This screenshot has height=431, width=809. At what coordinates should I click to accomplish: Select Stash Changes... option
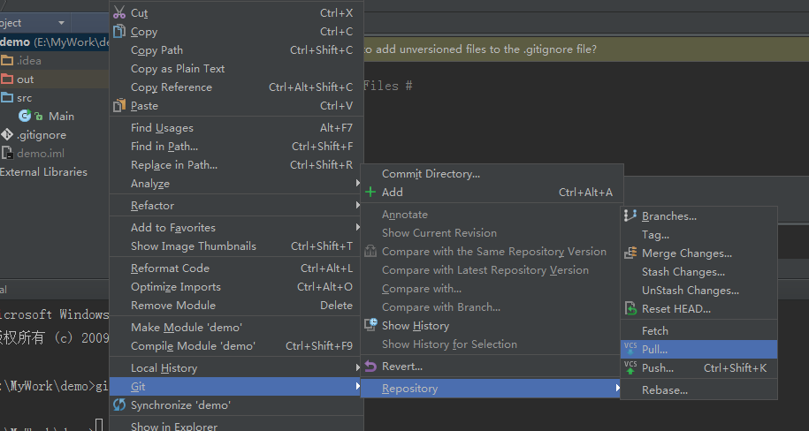point(683,272)
